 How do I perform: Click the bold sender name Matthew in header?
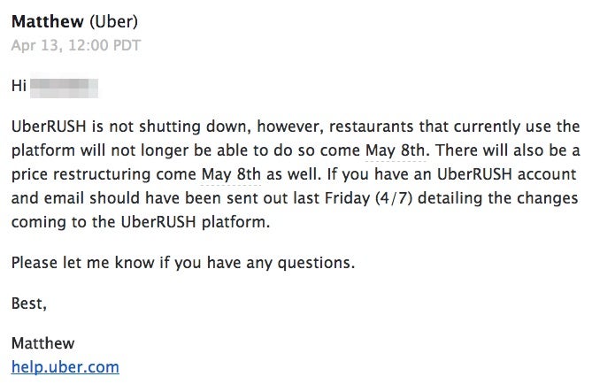click(48, 21)
